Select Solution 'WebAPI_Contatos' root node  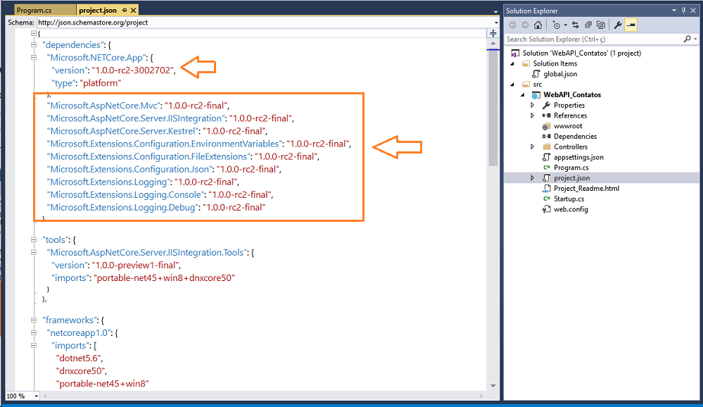(581, 53)
